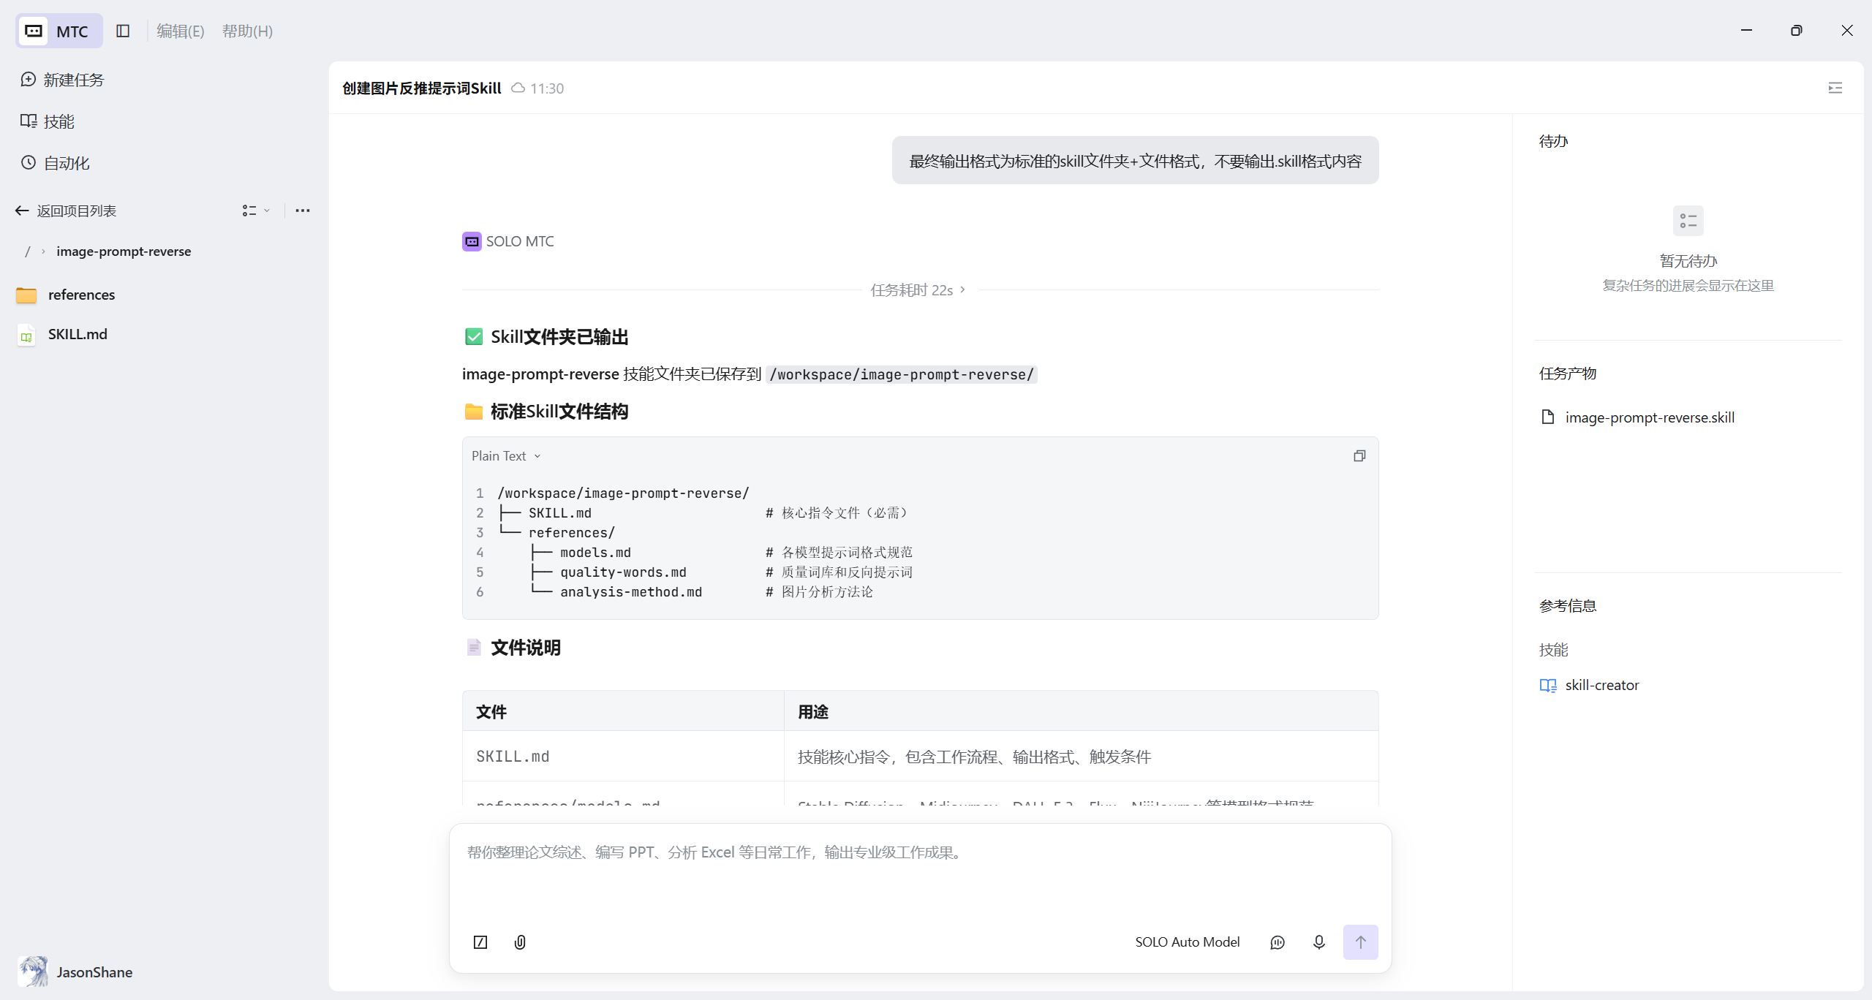The image size is (1872, 1000).
Task: Click the analysis-method.md line in code block
Action: tap(631, 592)
